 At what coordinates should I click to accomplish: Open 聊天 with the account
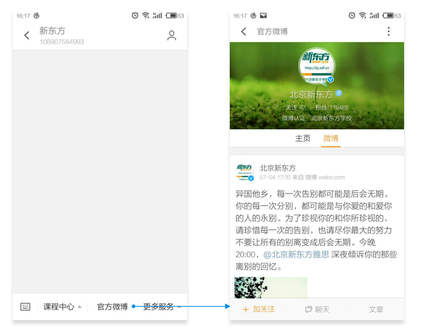pyautogui.click(x=317, y=309)
